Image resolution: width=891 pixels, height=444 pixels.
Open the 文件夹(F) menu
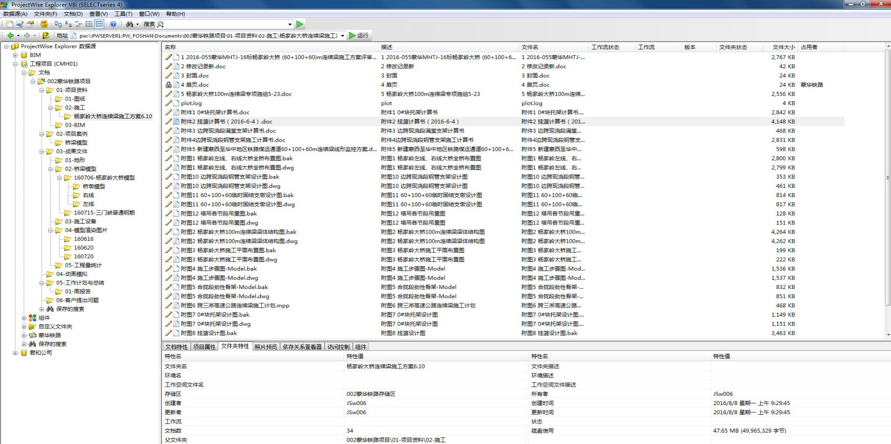[x=45, y=14]
